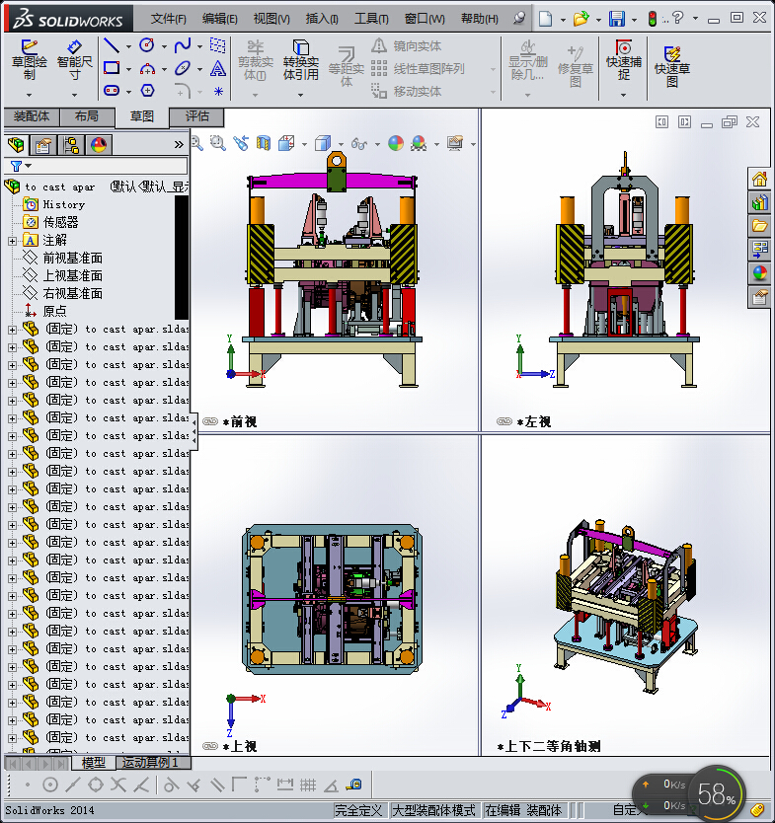Toggle the quadrant snap

tap(96, 785)
